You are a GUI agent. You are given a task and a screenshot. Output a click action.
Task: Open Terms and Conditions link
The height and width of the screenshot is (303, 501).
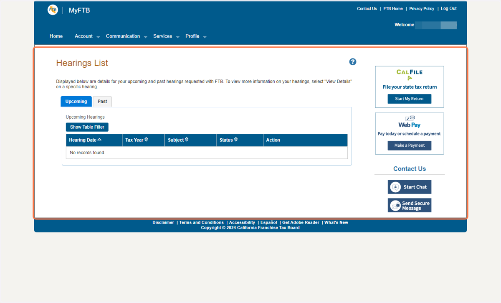click(x=202, y=223)
